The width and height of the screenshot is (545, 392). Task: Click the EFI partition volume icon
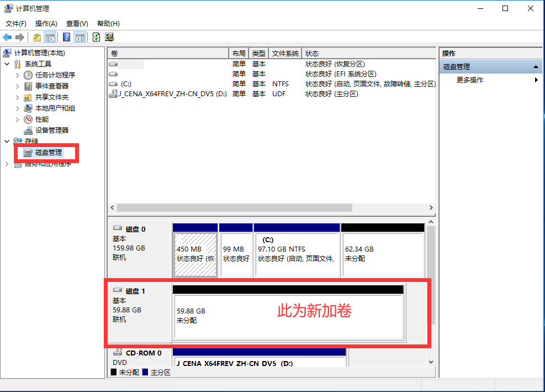113,74
